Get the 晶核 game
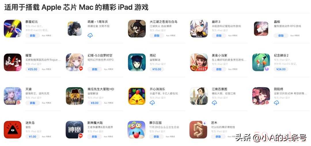311x146 pixels. (281, 36)
